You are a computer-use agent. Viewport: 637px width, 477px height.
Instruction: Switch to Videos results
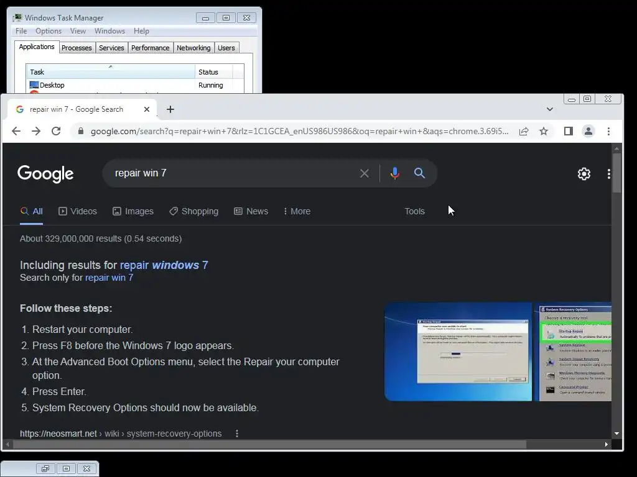[78, 211]
